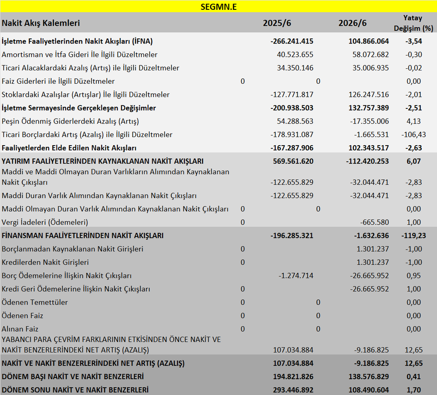Select İşletme Sermayesinde Gerçekleşen Değişimler label
This screenshot has width=437, height=395.
pos(79,108)
